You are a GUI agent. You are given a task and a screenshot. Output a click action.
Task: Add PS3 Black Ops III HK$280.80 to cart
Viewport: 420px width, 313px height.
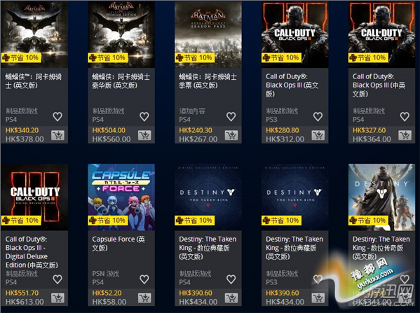coord(318,135)
